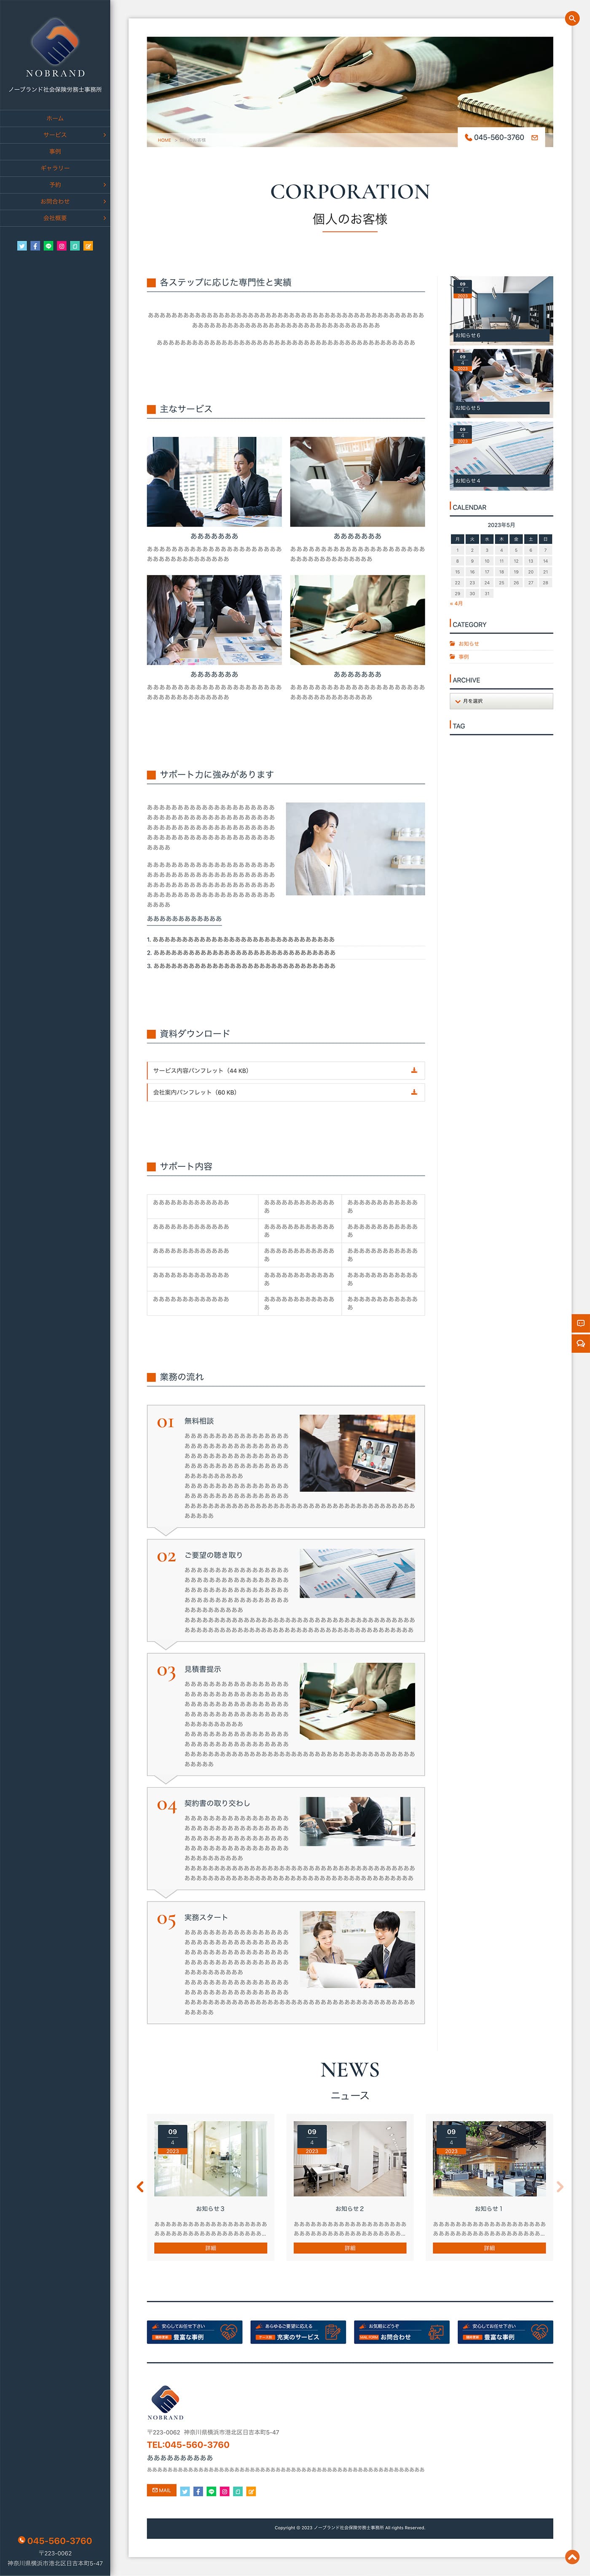
Task: Open the お知らせ category link
Action: pyautogui.click(x=469, y=644)
